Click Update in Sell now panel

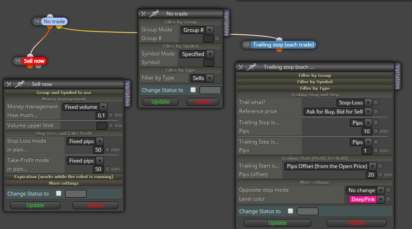(x=35, y=205)
